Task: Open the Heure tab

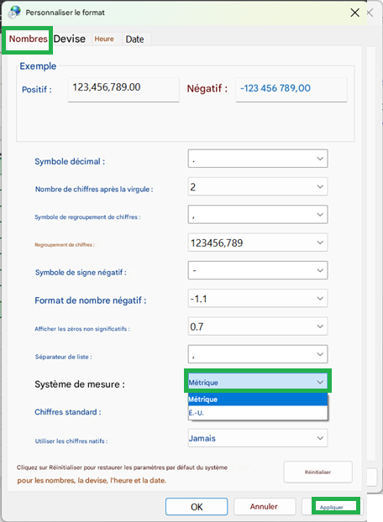Action: click(x=104, y=39)
